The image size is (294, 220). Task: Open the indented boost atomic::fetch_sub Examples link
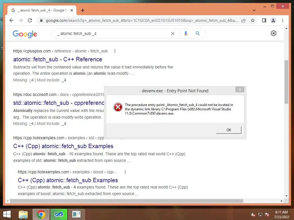pos(68,180)
